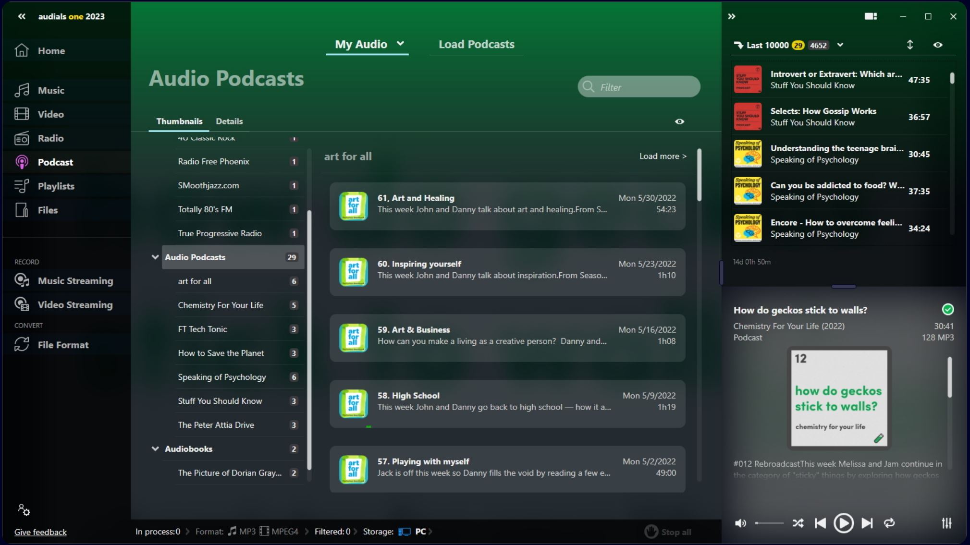This screenshot has width=970, height=545.
Task: Click the green checkmark status icon
Action: click(x=947, y=310)
